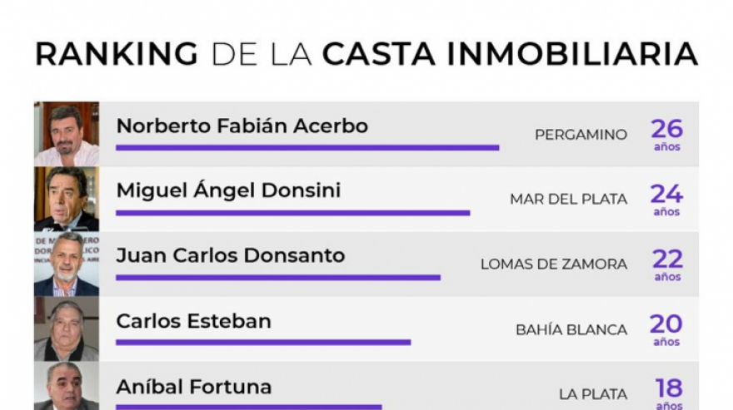Viewport: 733px width, 410px height.
Task: Click the purple bar under Acerbo
Action: [307, 148]
